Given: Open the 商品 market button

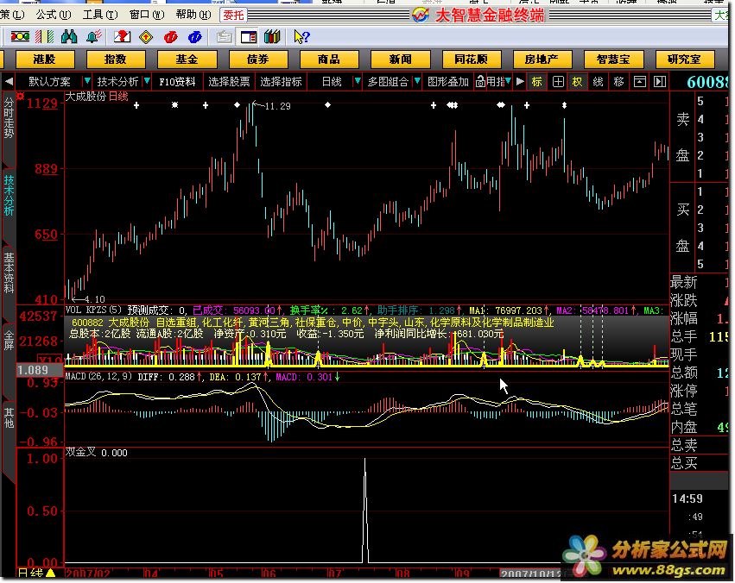Looking at the screenshot, I should pos(328,60).
